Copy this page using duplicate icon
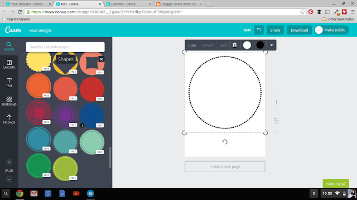Image resolution: width=357 pixels, height=200 pixels. tap(276, 121)
